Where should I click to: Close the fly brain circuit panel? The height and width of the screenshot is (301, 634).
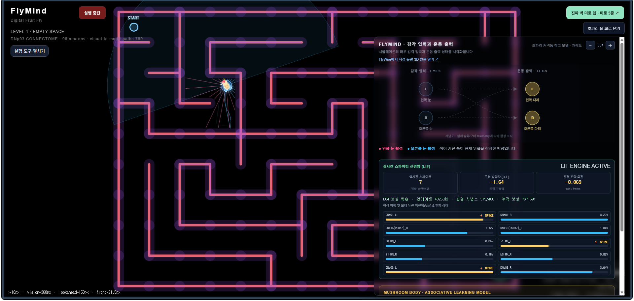click(604, 28)
